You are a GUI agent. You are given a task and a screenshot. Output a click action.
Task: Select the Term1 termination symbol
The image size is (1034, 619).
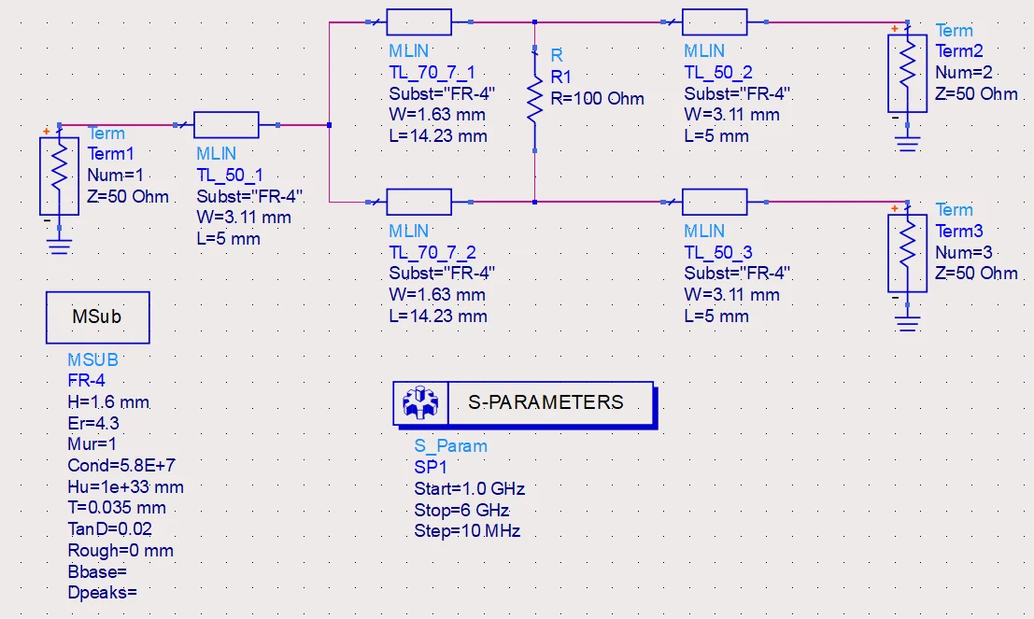(x=60, y=176)
